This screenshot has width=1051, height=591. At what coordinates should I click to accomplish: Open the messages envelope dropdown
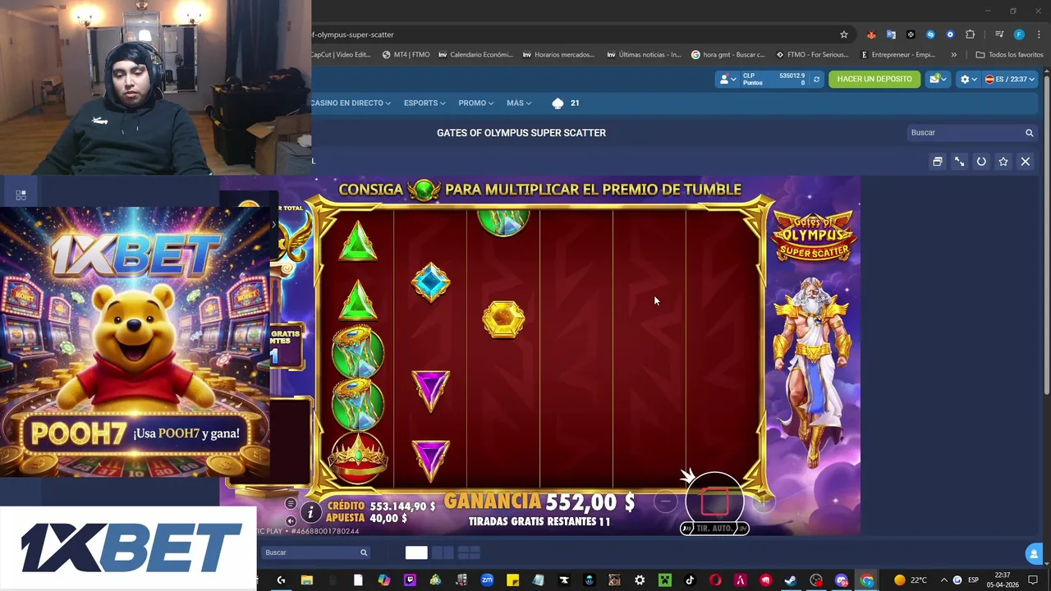pos(938,79)
